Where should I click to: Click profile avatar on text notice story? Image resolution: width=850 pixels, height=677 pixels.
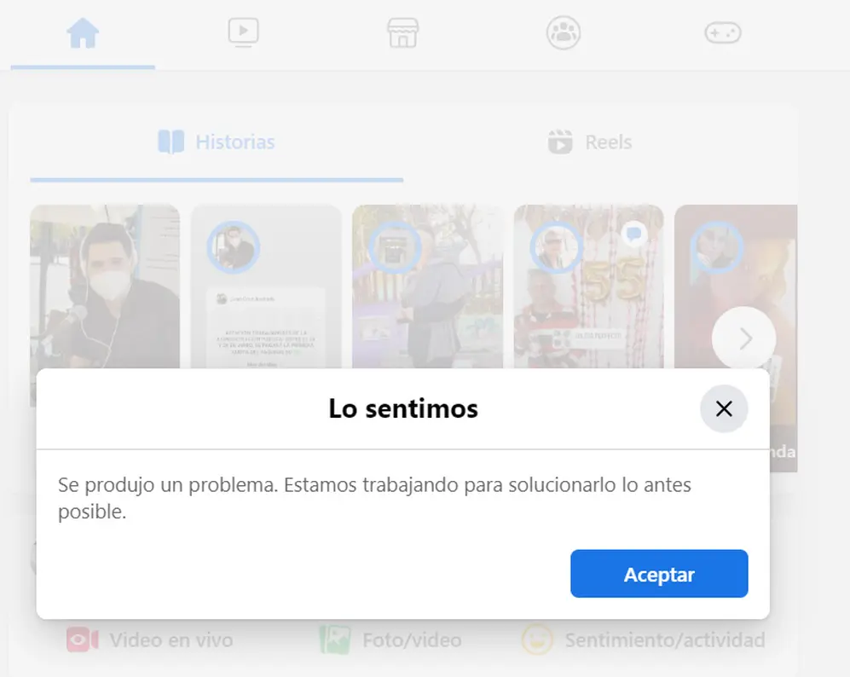(233, 247)
